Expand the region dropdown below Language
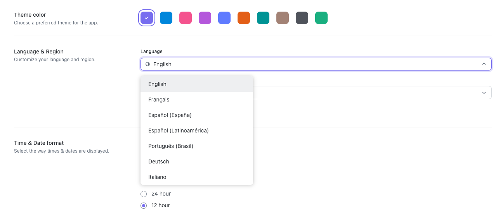Viewport: 498px width, 213px height. pos(484,93)
